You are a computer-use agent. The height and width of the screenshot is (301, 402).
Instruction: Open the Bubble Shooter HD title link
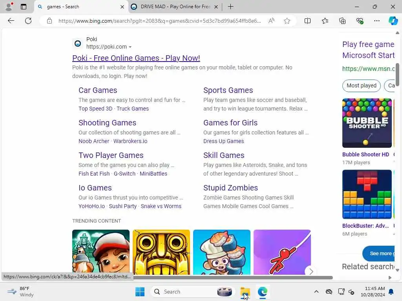pos(365,154)
